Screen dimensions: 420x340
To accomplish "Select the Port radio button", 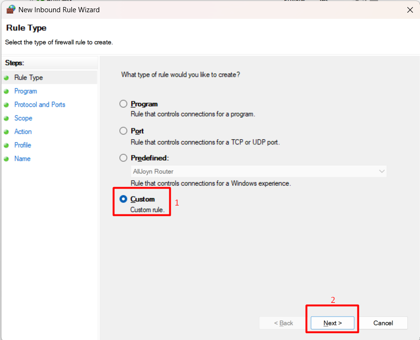I will point(123,131).
